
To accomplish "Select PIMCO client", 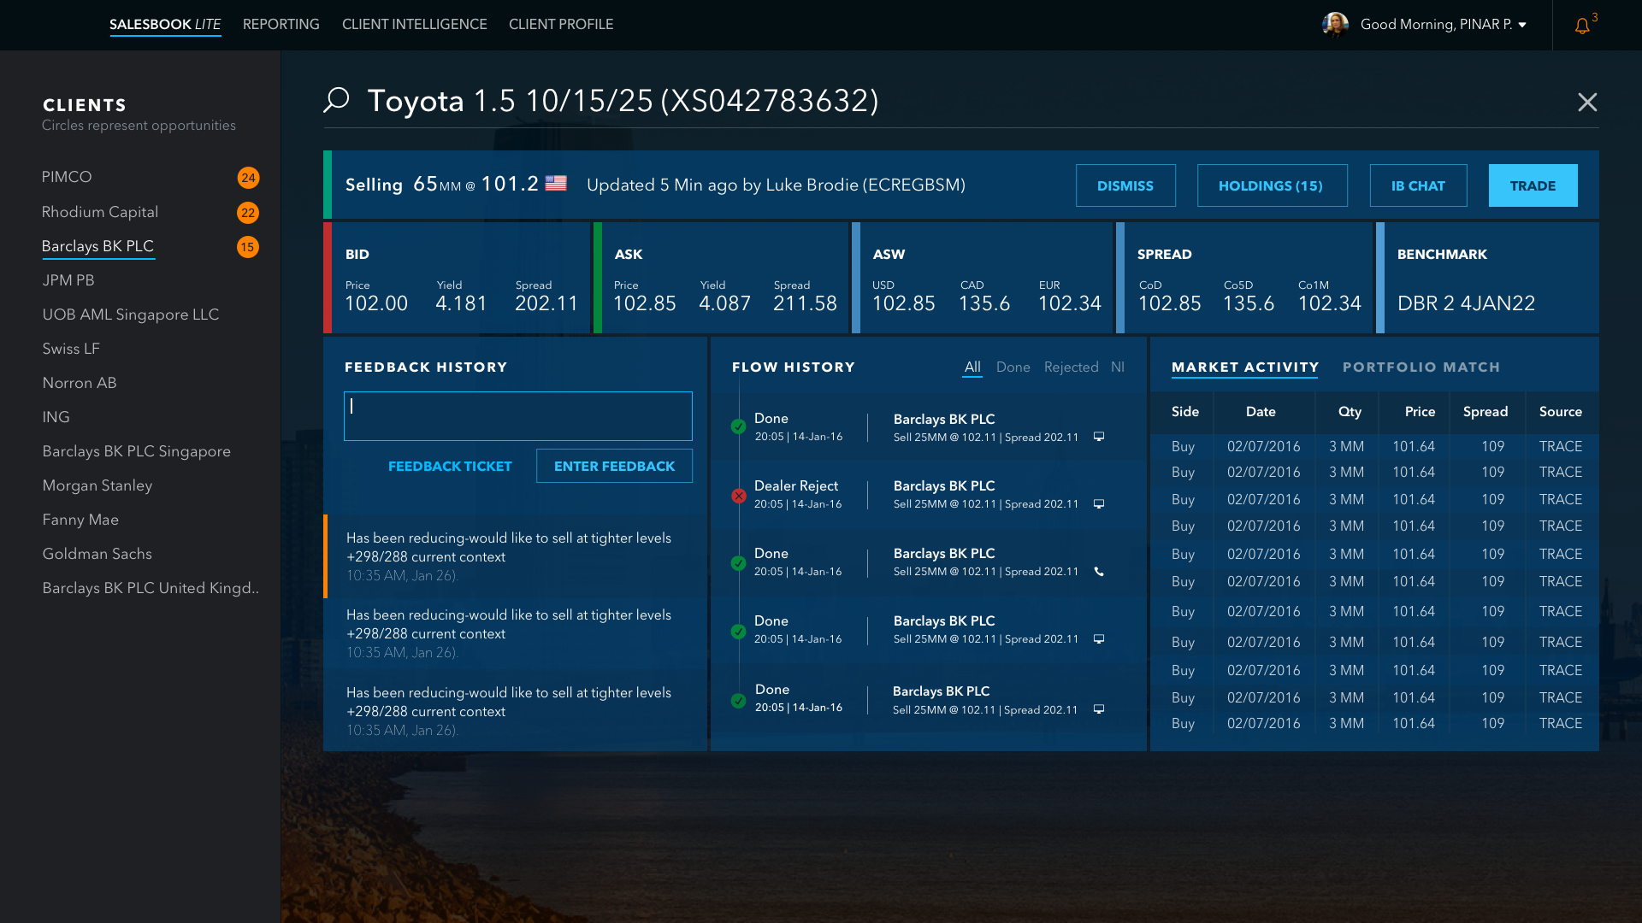I will pyautogui.click(x=67, y=177).
